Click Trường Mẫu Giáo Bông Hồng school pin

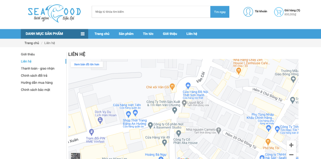pyautogui.click(x=294, y=79)
